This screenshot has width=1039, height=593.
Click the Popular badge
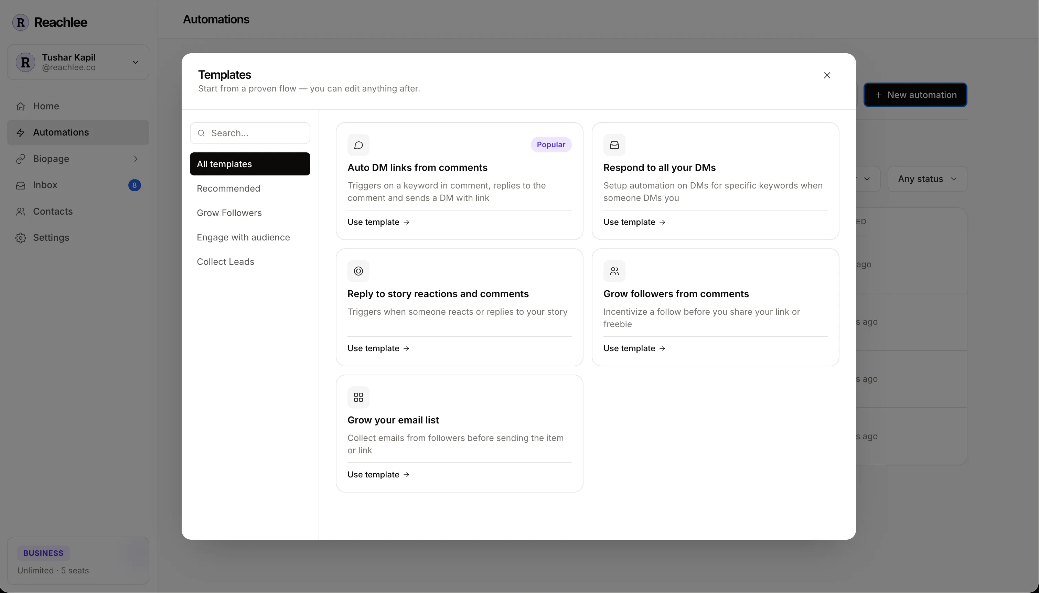(x=551, y=144)
